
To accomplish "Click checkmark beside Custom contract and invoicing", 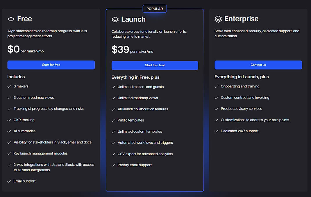I will [x=216, y=98].
